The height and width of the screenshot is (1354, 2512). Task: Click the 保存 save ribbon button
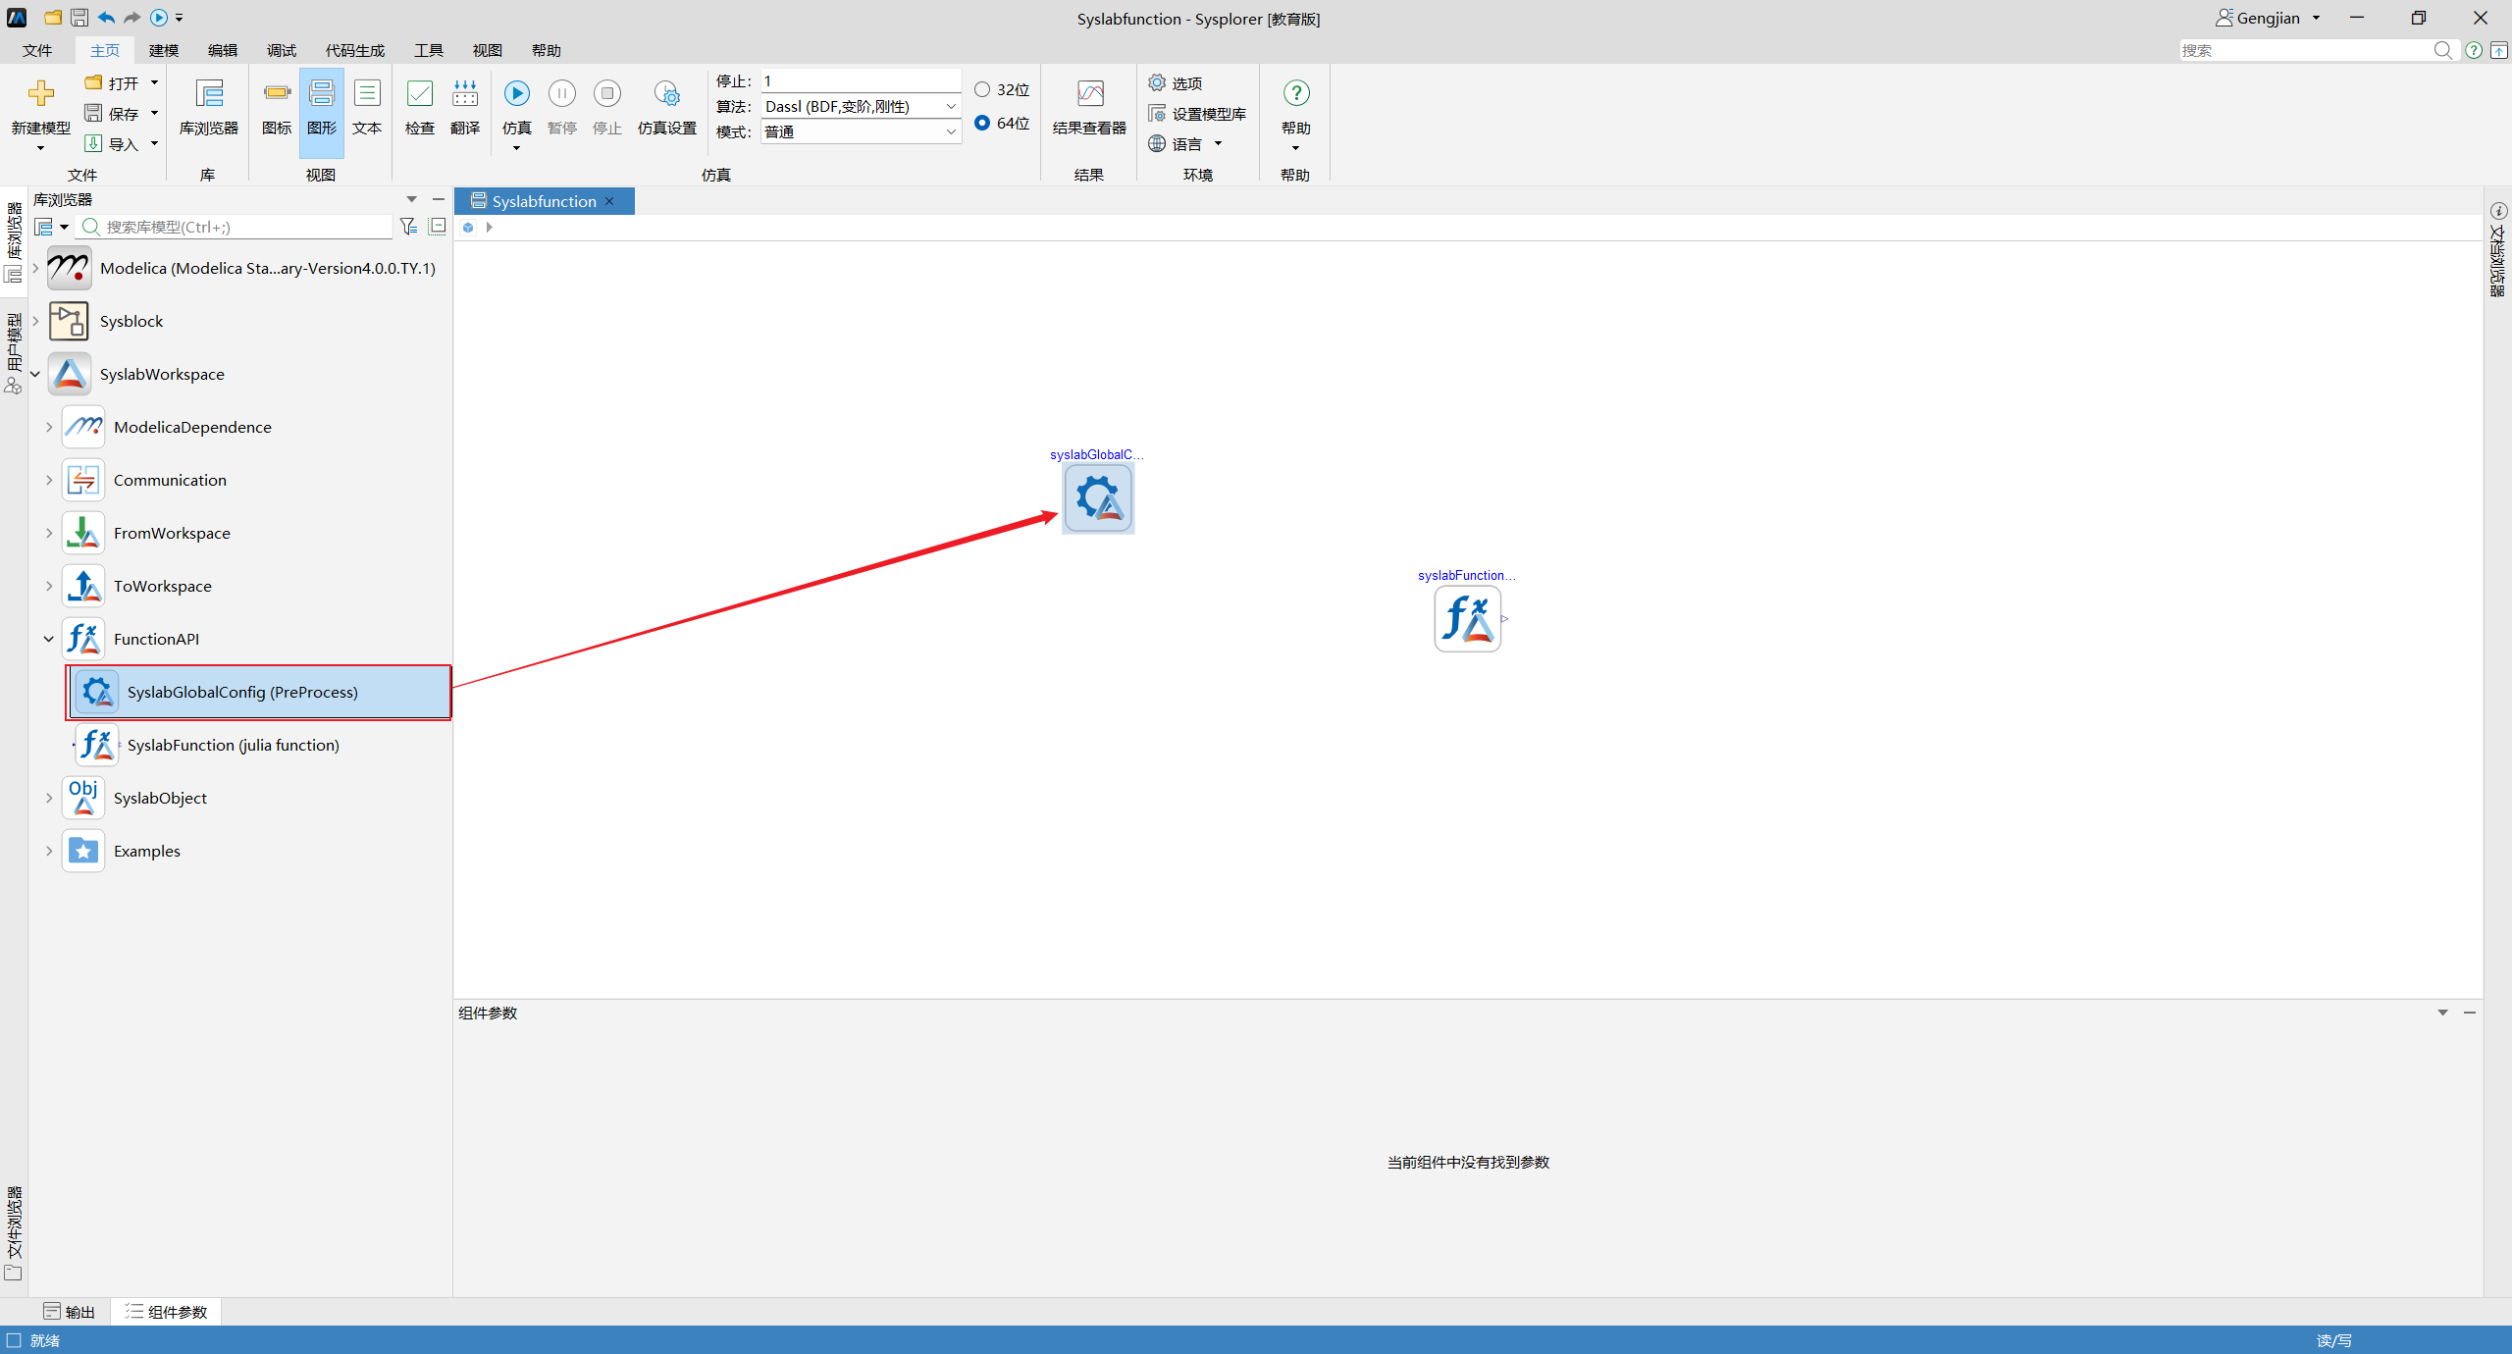(x=112, y=114)
